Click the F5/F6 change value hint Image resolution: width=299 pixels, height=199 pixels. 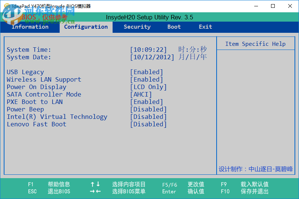pos(183,184)
